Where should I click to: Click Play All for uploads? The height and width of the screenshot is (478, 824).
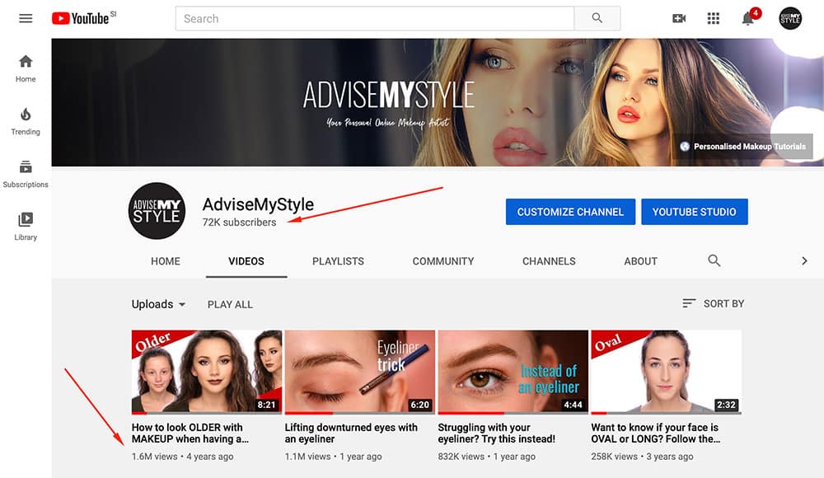click(x=230, y=304)
